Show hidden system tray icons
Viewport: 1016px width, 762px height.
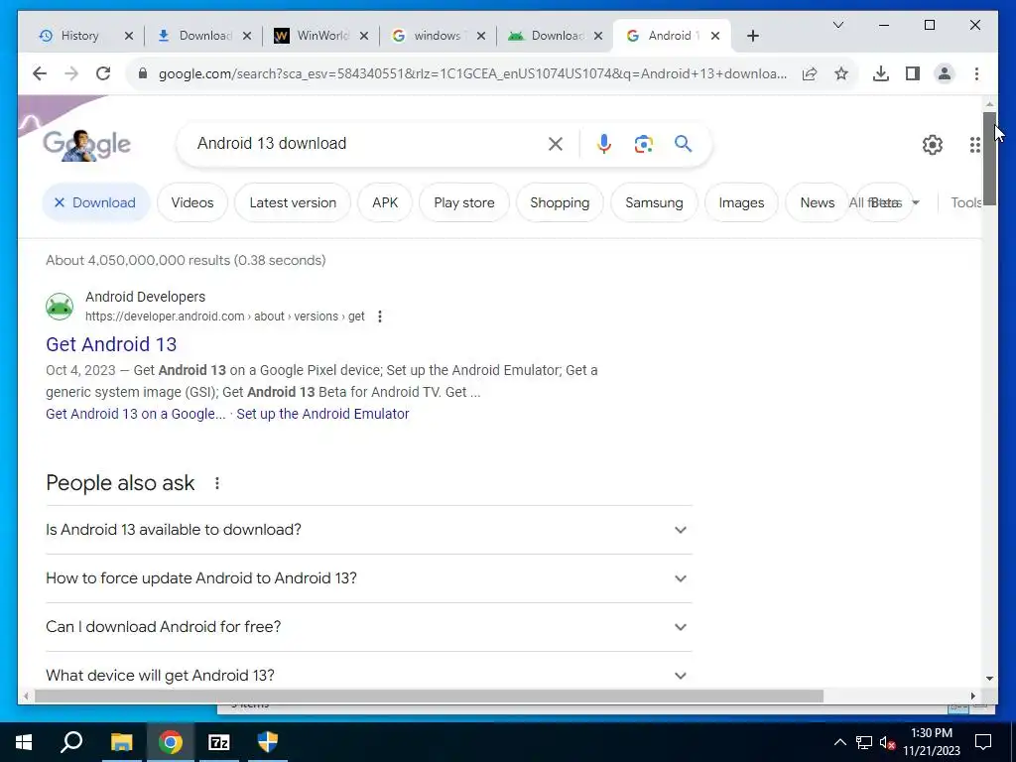[839, 742]
